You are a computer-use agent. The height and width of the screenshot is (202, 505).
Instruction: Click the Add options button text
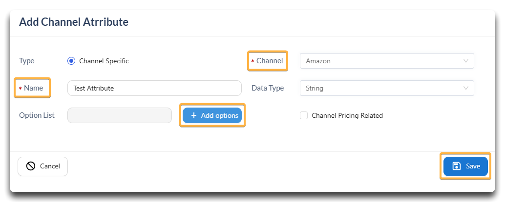(x=220, y=116)
